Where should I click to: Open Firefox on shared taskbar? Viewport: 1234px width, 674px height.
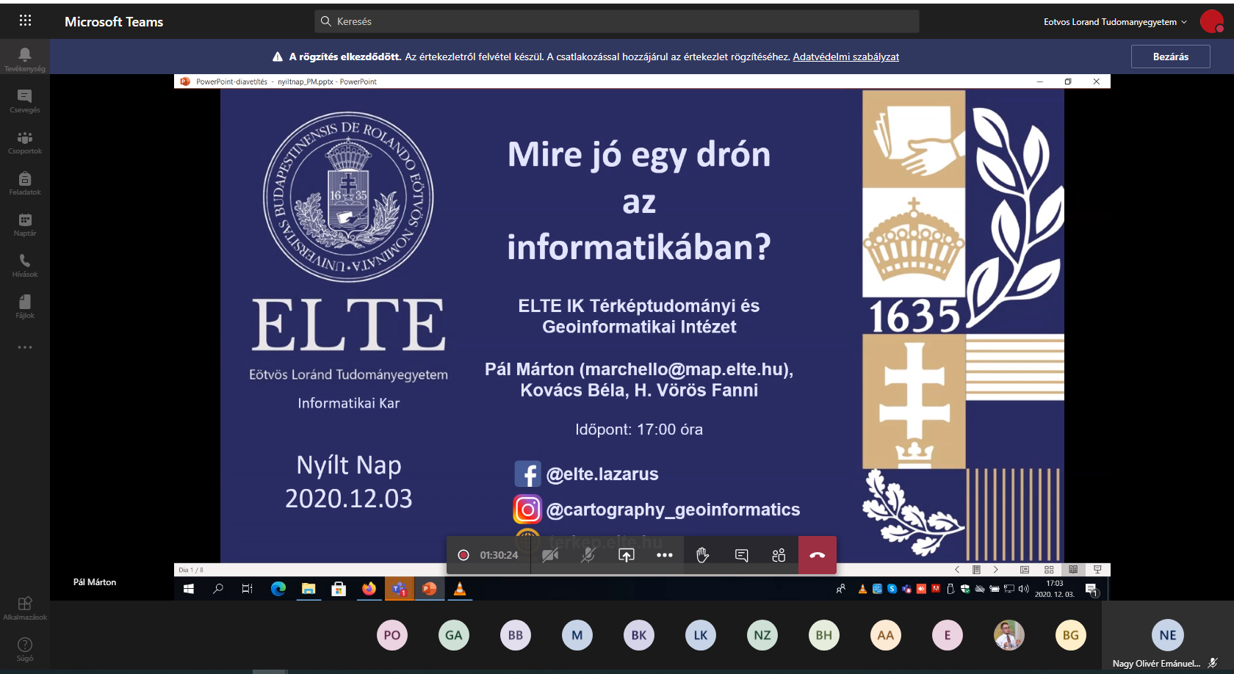[x=369, y=589]
